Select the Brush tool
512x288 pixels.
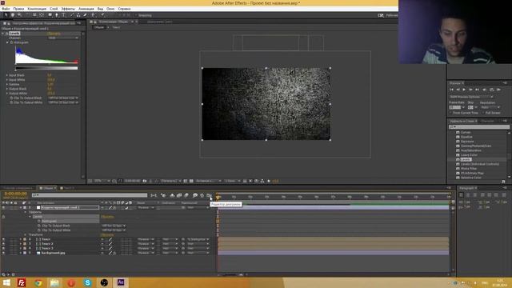click(x=72, y=15)
